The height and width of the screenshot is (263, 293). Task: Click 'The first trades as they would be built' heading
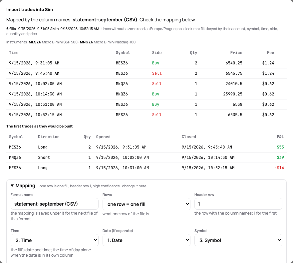click(39, 126)
